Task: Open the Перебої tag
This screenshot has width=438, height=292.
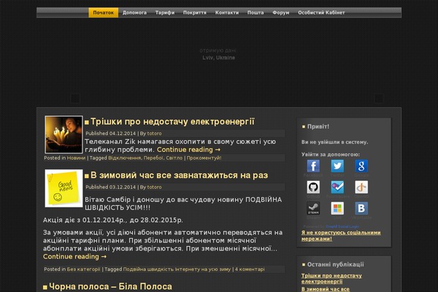Action: coord(153,158)
